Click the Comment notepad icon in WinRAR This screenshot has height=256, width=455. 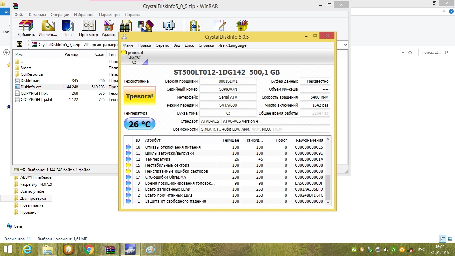click(220, 26)
